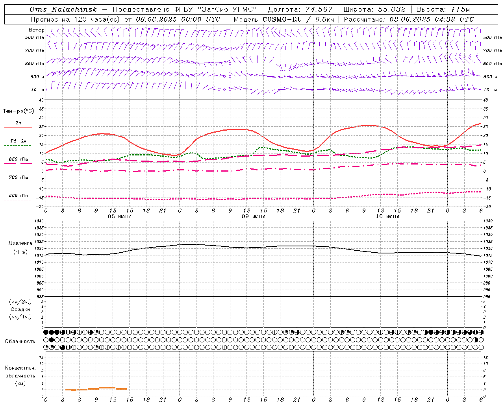The width and height of the screenshot is (504, 403).
Task: Select the 'Широта: 55.032' latitude value
Action: pyautogui.click(x=374, y=9)
